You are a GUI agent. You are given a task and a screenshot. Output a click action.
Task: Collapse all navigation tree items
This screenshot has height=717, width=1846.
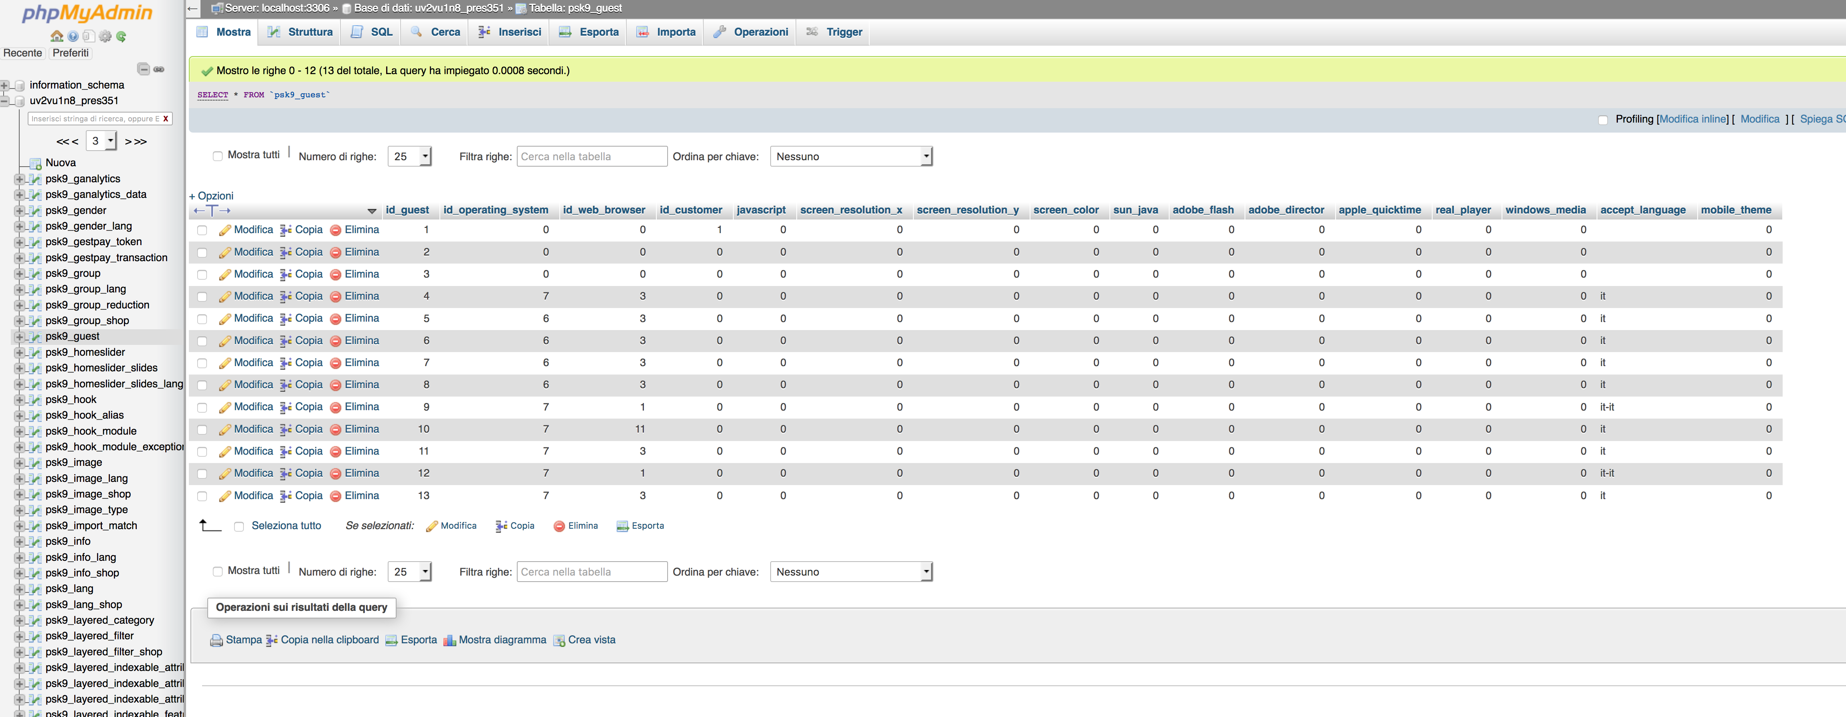coord(143,69)
